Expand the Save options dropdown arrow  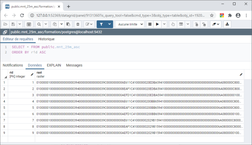(x=20, y=24)
